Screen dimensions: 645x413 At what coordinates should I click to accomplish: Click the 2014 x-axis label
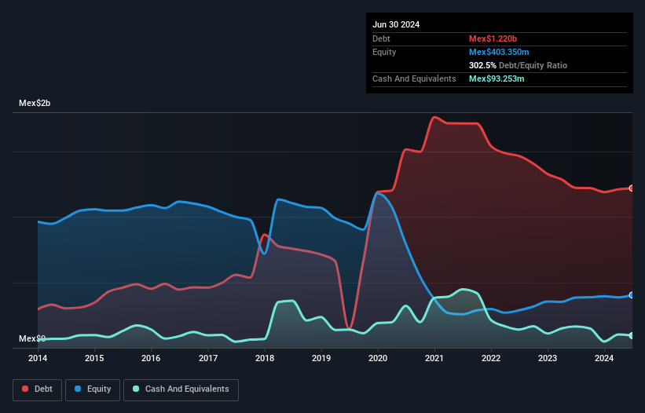pyautogui.click(x=38, y=358)
